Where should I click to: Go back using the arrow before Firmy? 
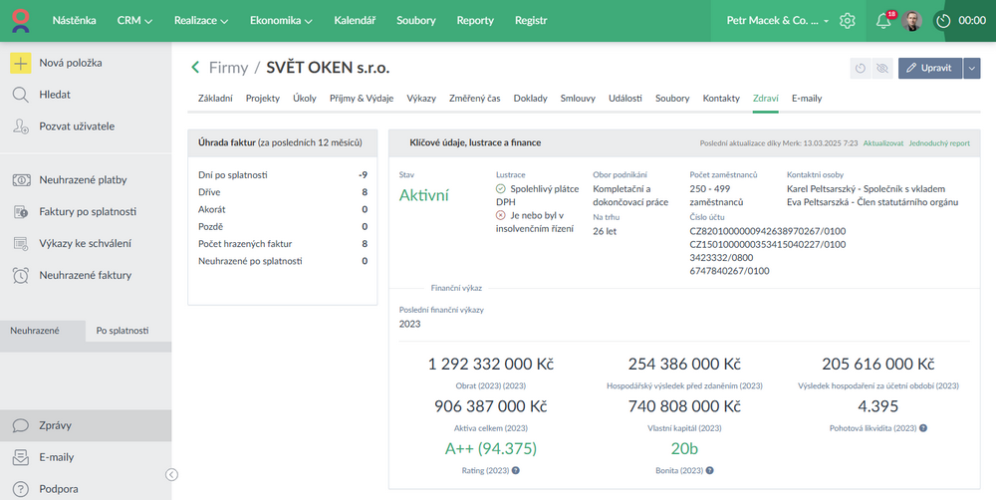(x=196, y=68)
